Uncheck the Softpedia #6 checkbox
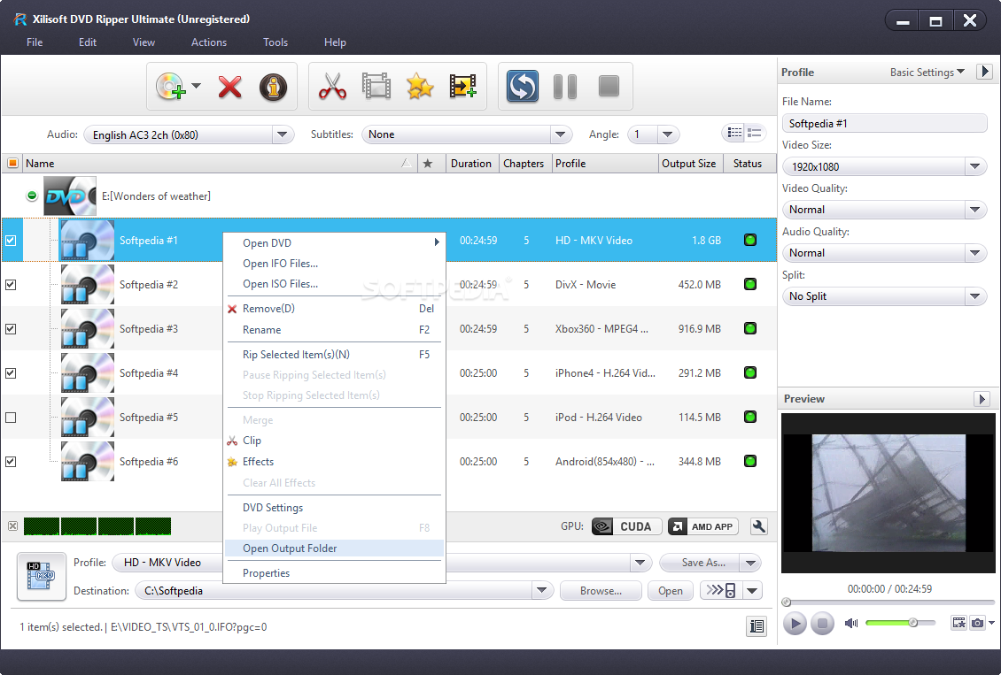This screenshot has width=1001, height=675. point(11,462)
